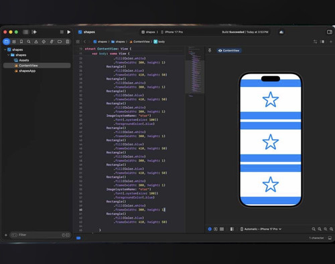Open the Project navigator folder tab
Image resolution: width=335 pixels, height=264 pixels.
click(x=7, y=41)
